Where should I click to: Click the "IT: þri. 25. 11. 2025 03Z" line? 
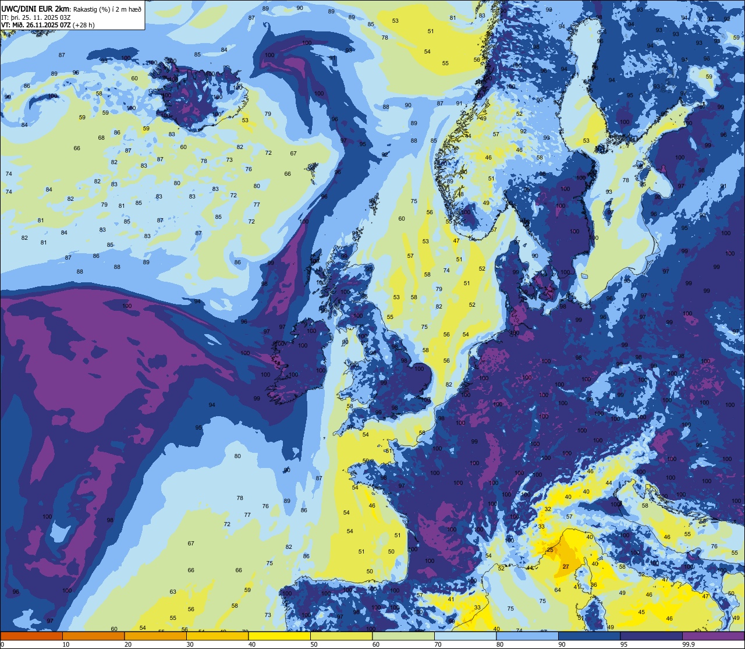click(x=36, y=17)
